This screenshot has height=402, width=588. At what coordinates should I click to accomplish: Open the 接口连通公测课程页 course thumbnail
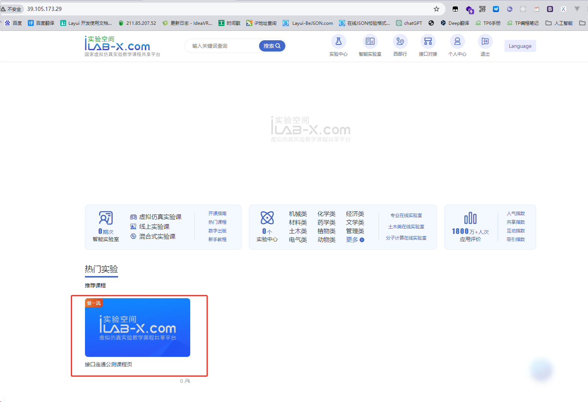point(138,328)
